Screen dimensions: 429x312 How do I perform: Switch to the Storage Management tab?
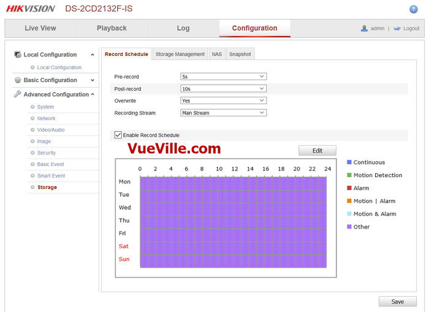point(180,54)
